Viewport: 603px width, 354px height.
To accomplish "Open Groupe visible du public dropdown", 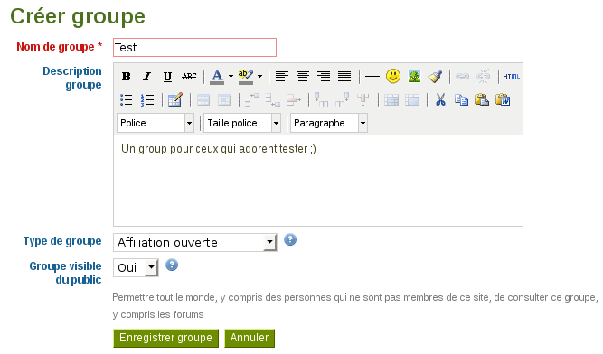I will coord(136,267).
